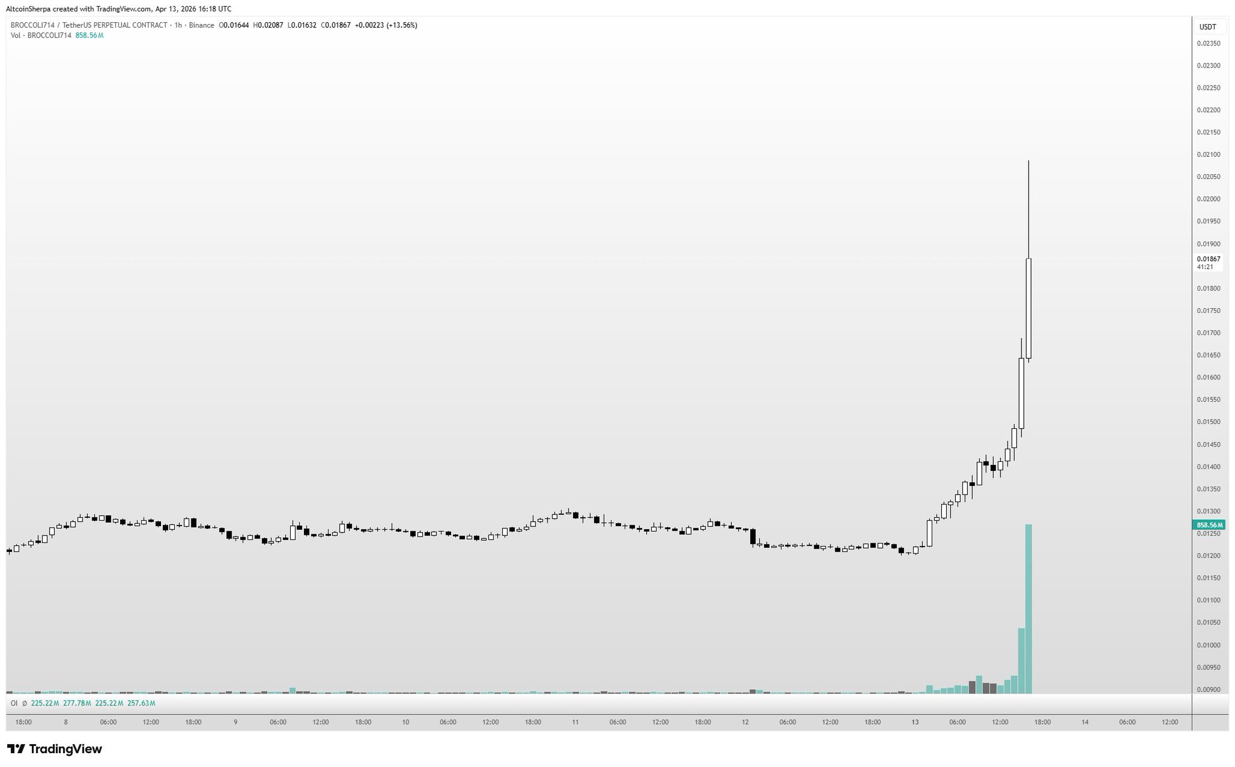Click the current price 0.01867 label

[1208, 259]
